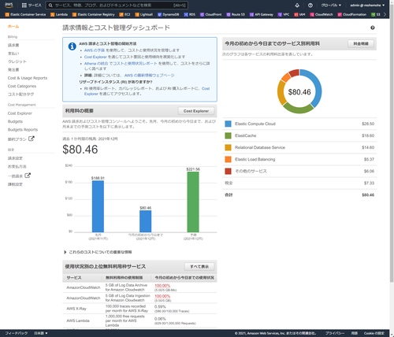Open Elastic Container Service shortcut

coord(25,14)
